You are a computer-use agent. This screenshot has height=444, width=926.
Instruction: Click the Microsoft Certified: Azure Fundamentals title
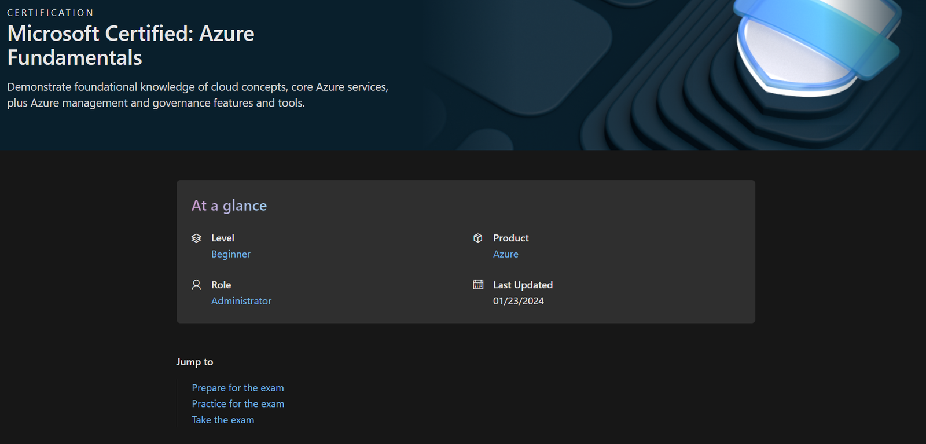pos(131,45)
